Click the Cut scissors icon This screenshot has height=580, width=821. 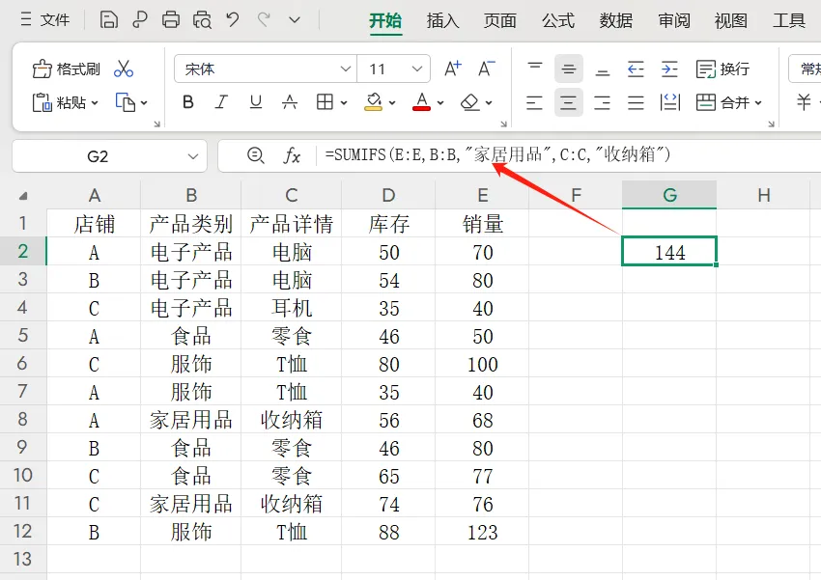coord(123,69)
